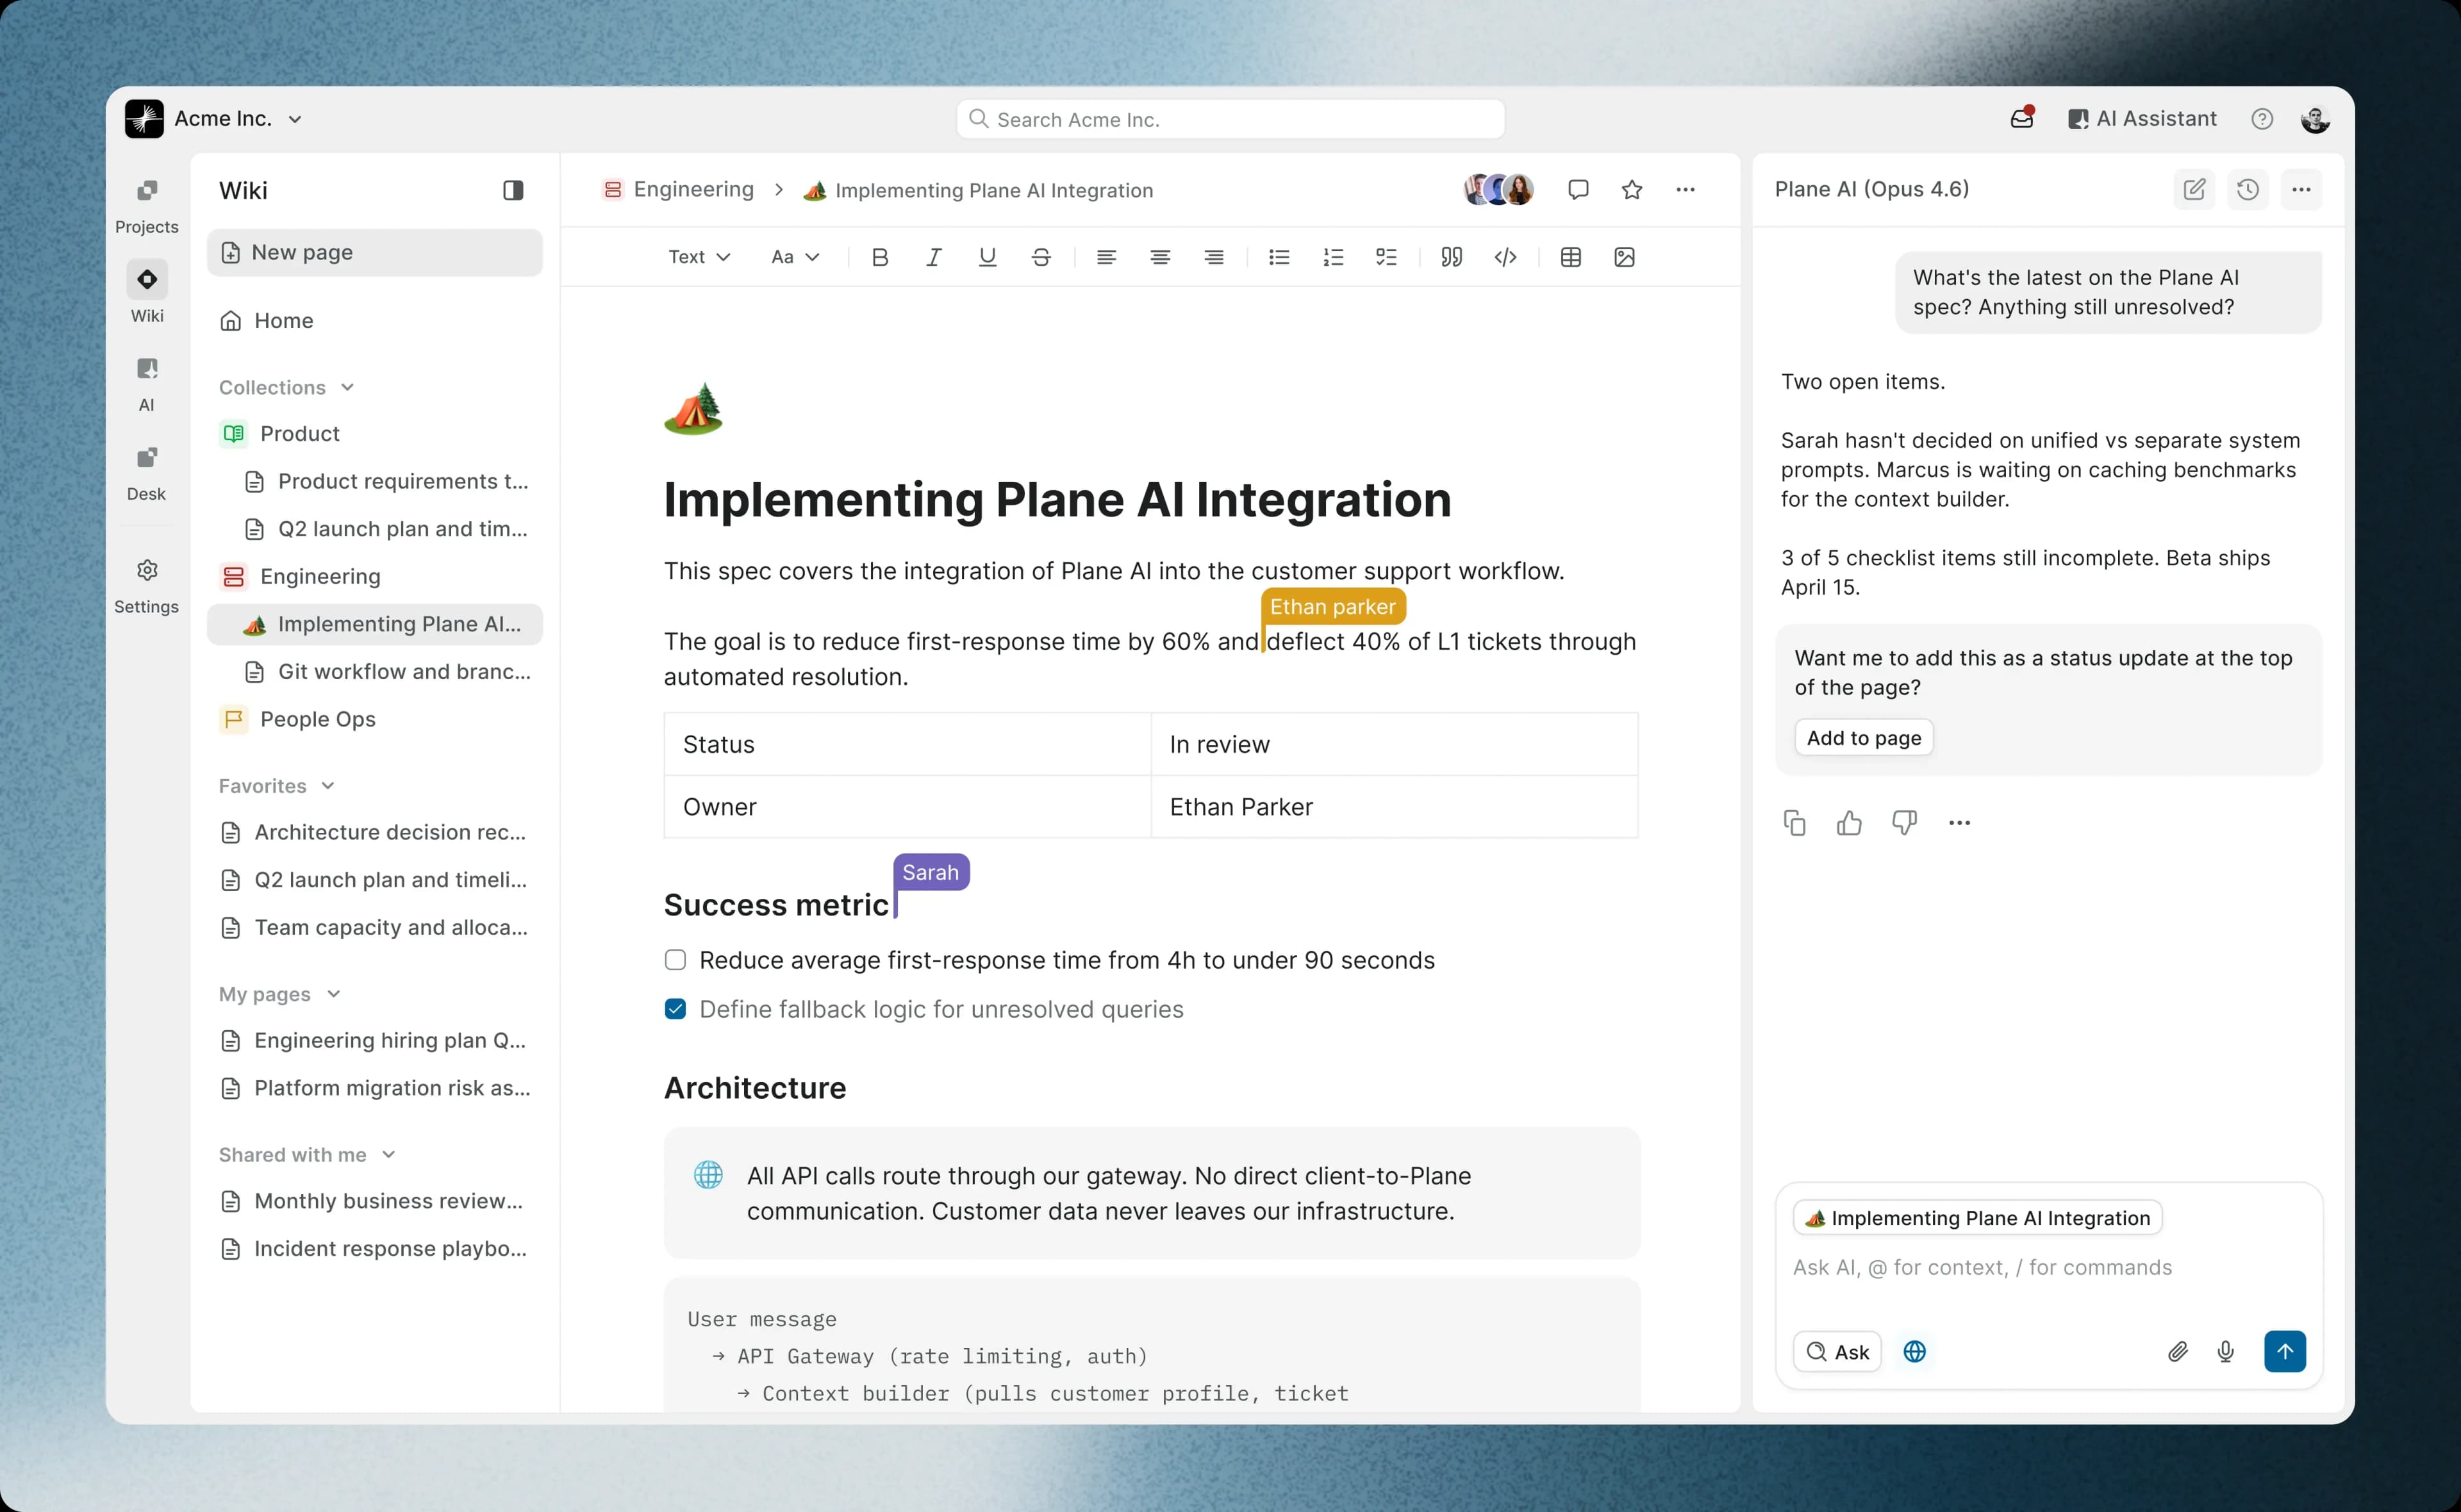Viewport: 2461px width, 1512px height.
Task: Open AI chat history icon
Action: pyautogui.click(x=2247, y=189)
